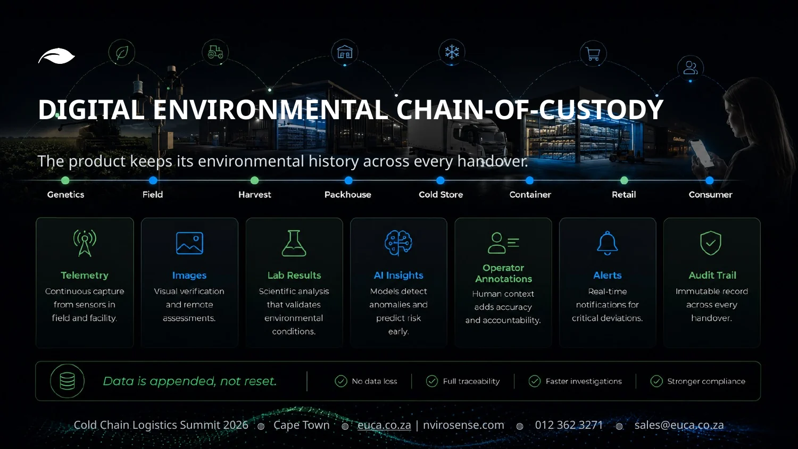Click the Audit Trail card heading
The image size is (798, 449).
712,276
